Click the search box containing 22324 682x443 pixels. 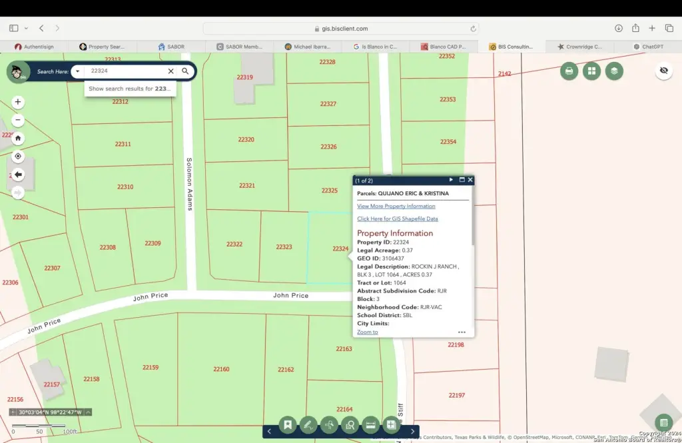tap(127, 71)
